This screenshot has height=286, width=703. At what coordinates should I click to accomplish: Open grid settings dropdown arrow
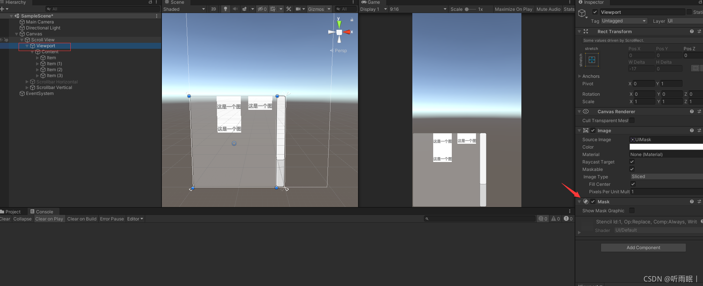(281, 9)
